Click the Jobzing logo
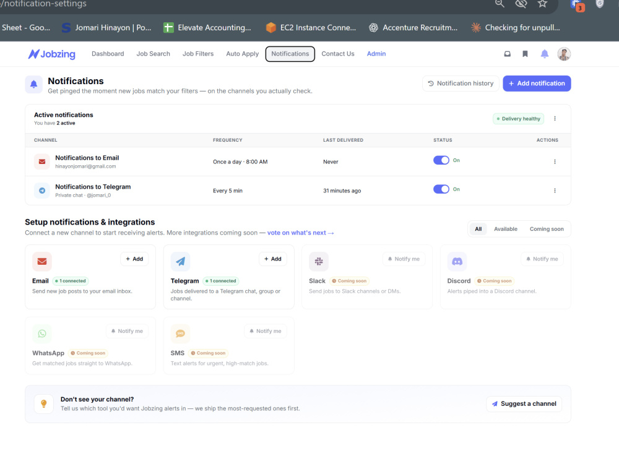This screenshot has height=464, width=619. pyautogui.click(x=52, y=54)
